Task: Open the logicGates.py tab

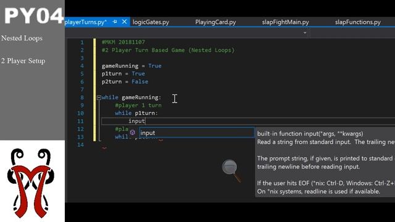Action: point(151,22)
